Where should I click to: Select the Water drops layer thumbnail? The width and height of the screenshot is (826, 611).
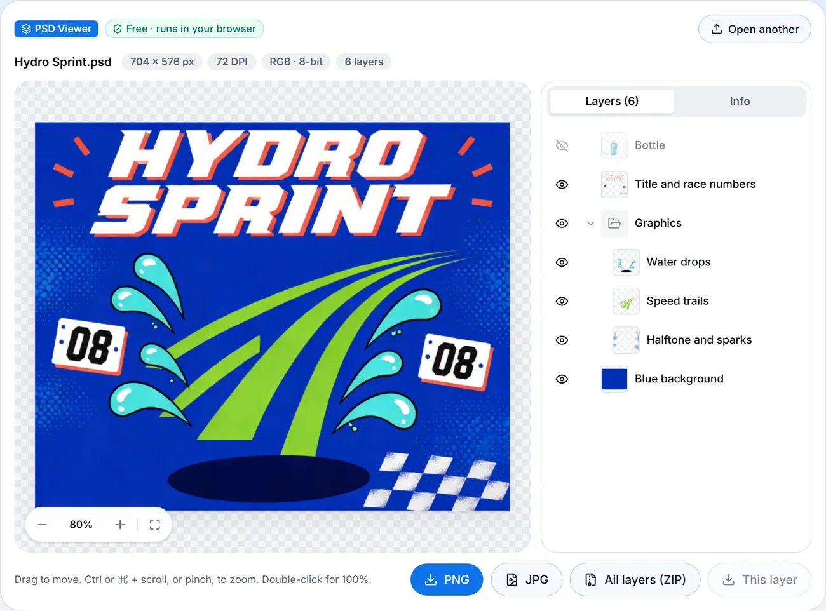pyautogui.click(x=626, y=262)
